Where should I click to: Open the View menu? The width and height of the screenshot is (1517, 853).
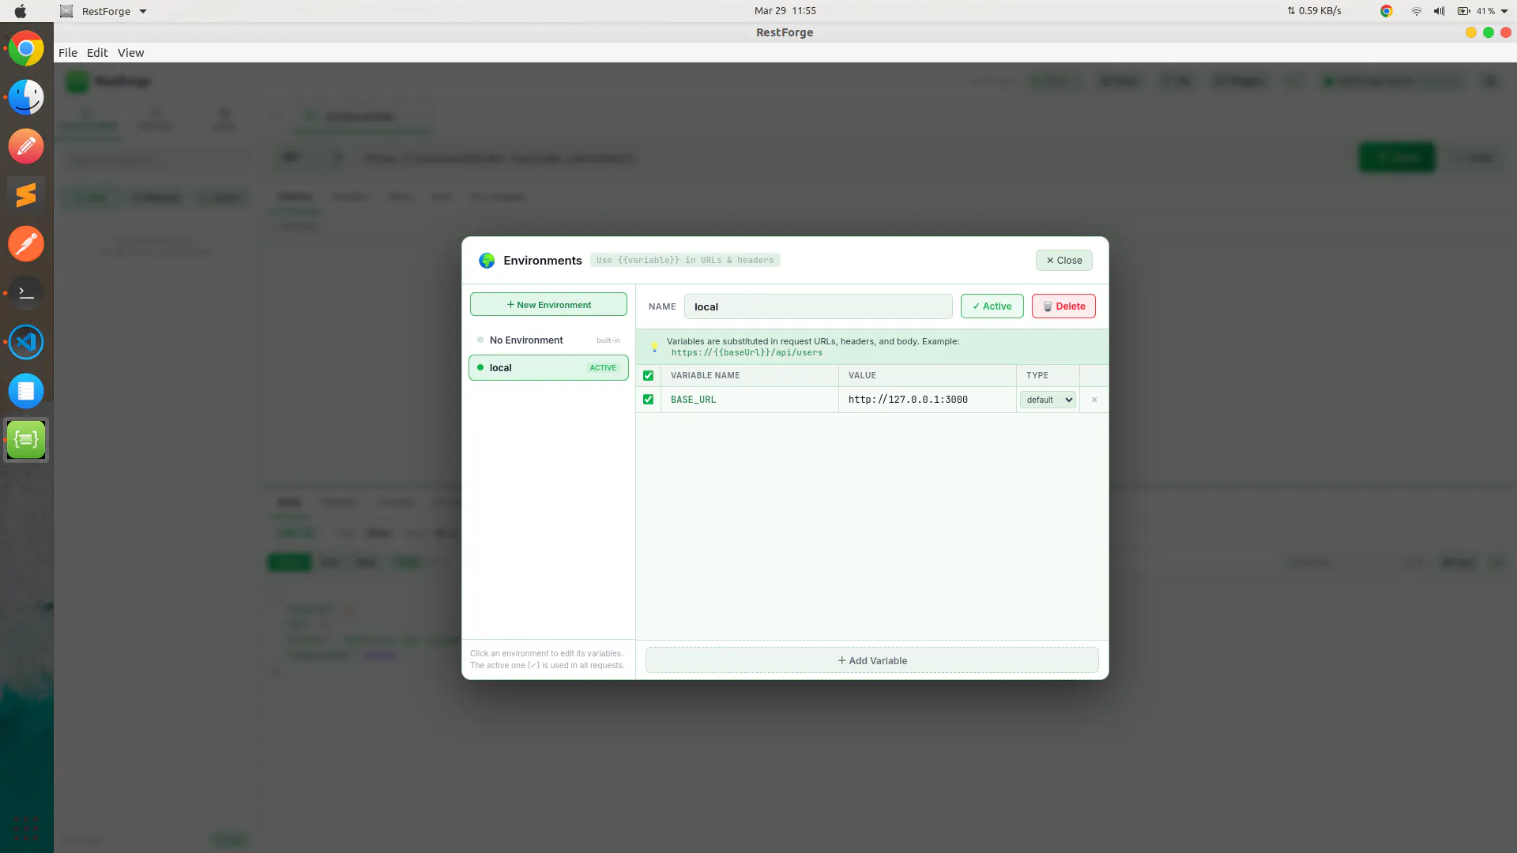click(x=130, y=53)
